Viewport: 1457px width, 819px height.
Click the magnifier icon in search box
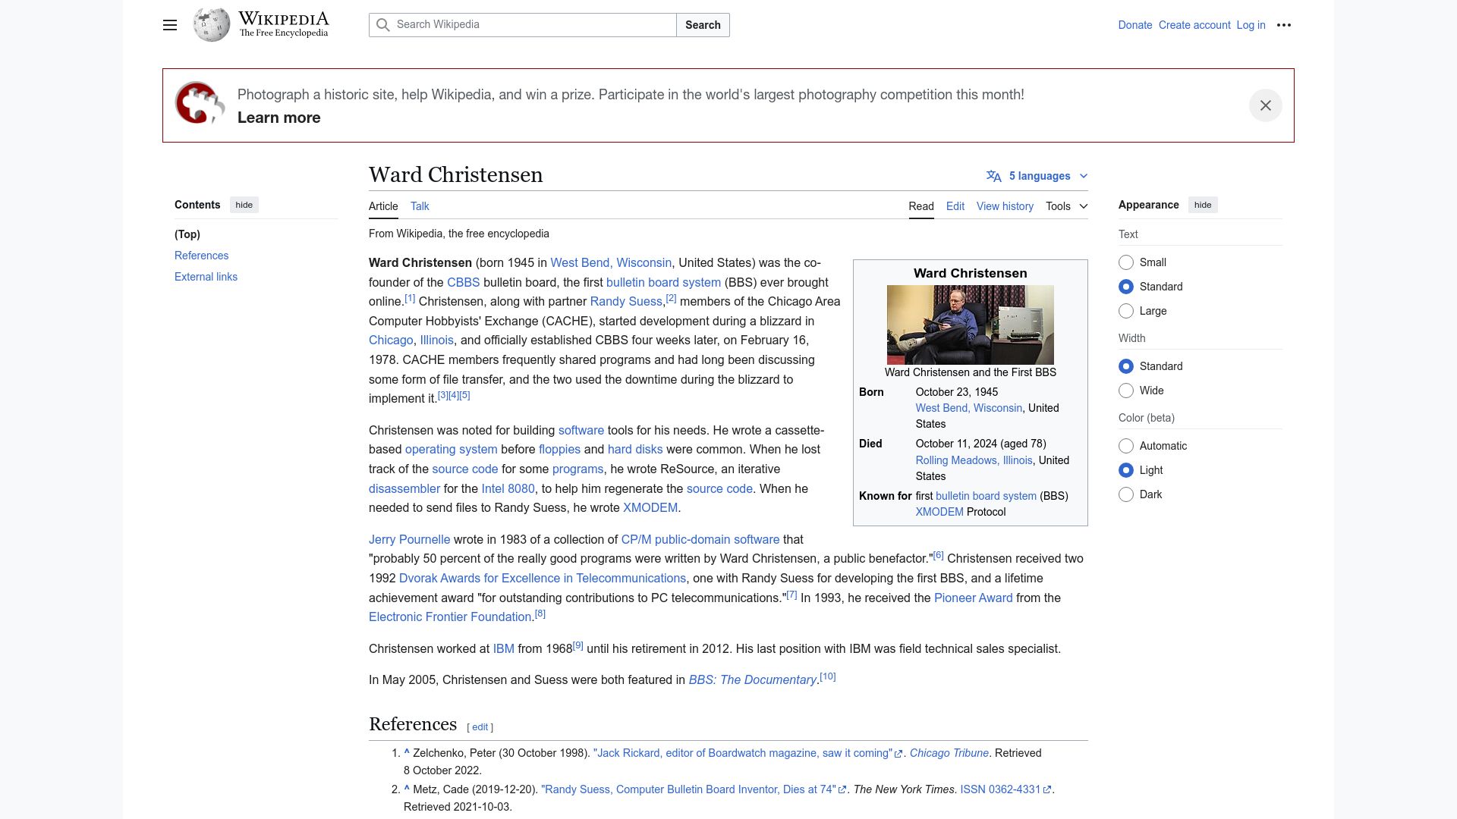point(383,25)
